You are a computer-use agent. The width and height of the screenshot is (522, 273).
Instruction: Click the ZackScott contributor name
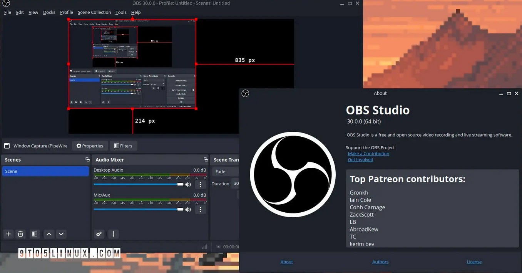click(361, 215)
